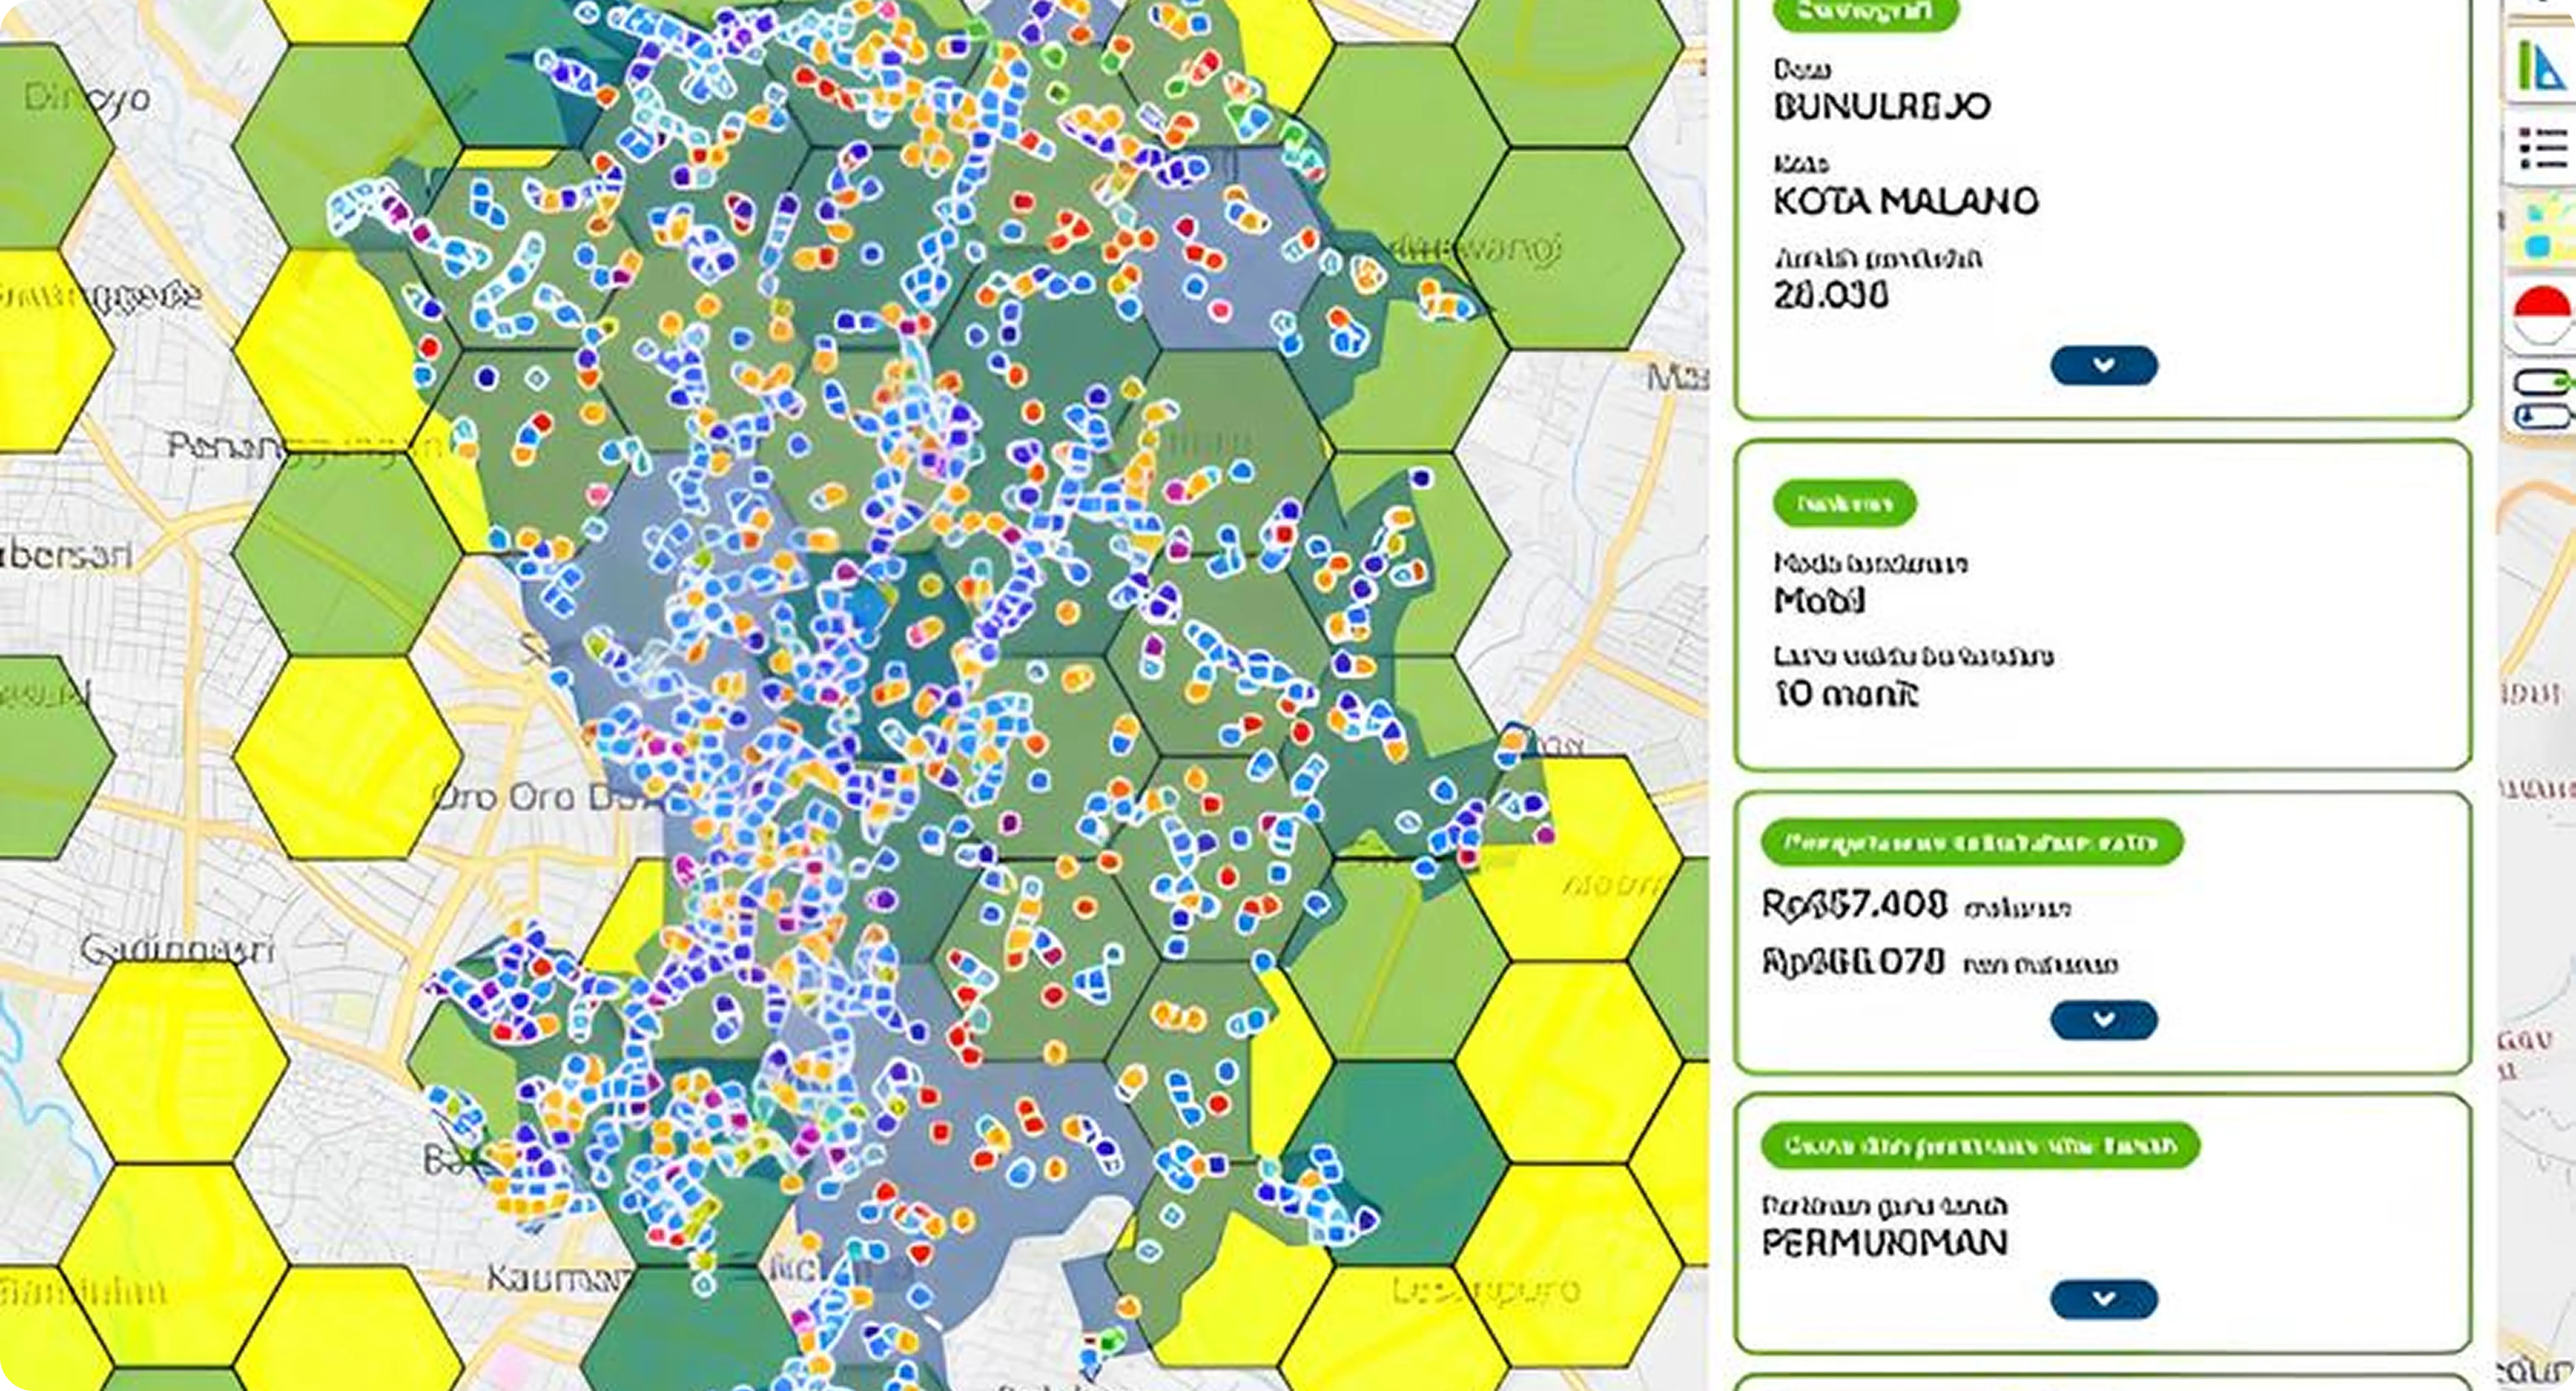Select the 10 menit travel time value
Screen dimensions: 2576x1391
point(1846,694)
